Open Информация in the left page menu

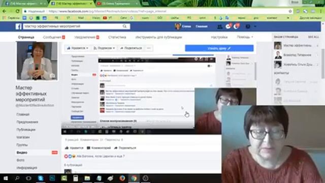(x=27, y=168)
